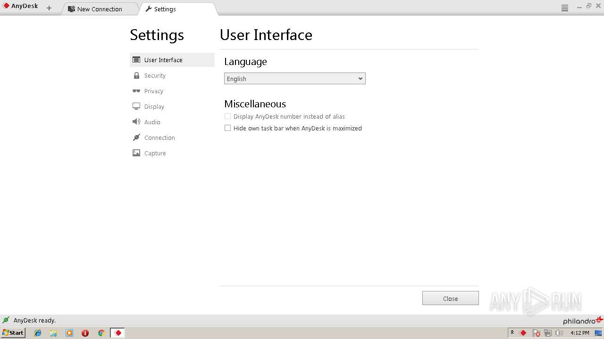Click the monitor icon on New Connection tab
The image size is (604, 339).
click(72, 9)
